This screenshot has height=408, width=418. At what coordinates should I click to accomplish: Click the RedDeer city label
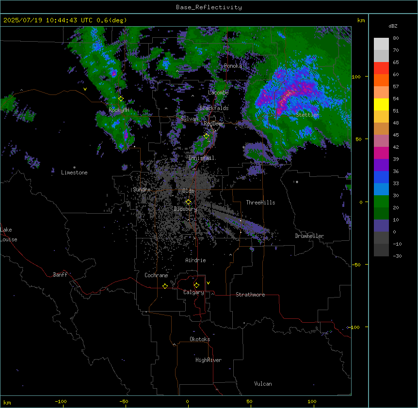[214, 124]
